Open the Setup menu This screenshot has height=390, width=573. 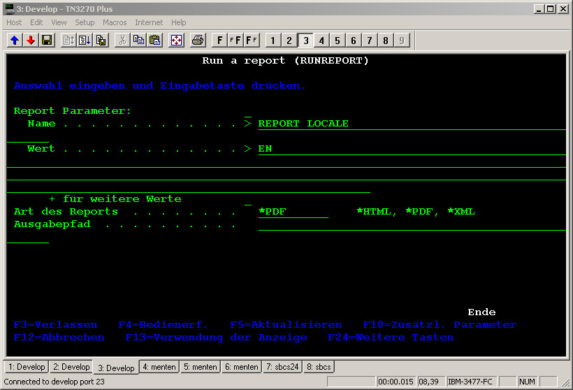click(85, 22)
